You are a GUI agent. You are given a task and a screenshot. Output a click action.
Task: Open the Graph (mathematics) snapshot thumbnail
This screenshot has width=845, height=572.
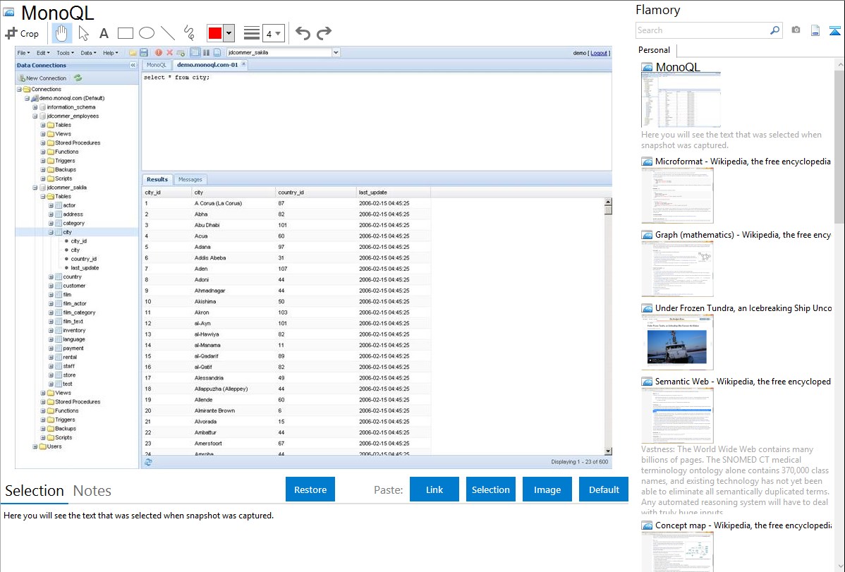(677, 269)
